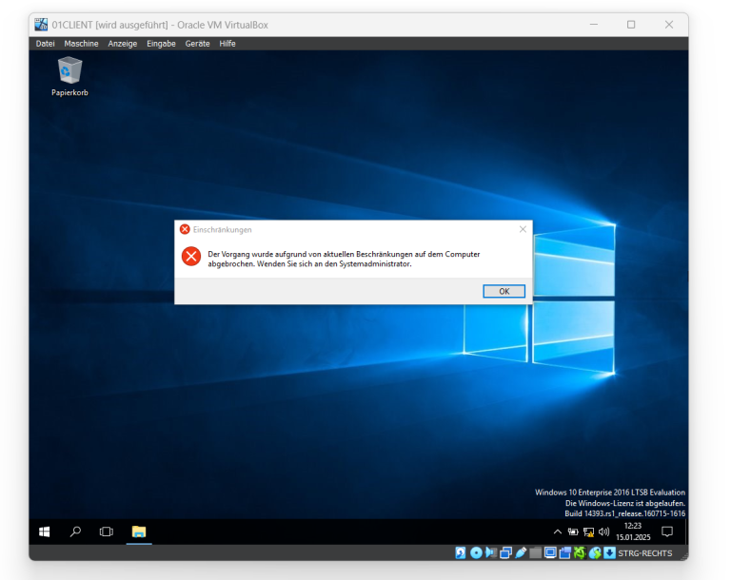The height and width of the screenshot is (580, 731).
Task: Open the Anzeige menu
Action: pos(123,44)
